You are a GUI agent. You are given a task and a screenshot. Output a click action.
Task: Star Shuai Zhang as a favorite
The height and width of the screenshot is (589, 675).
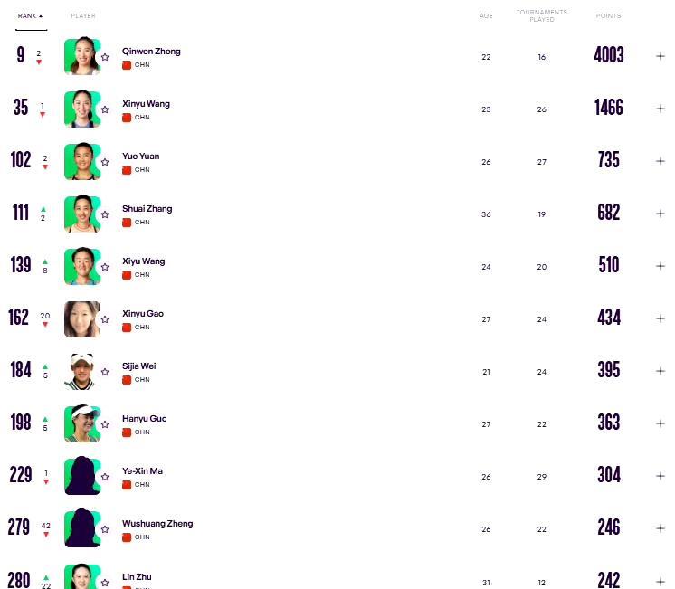click(105, 214)
